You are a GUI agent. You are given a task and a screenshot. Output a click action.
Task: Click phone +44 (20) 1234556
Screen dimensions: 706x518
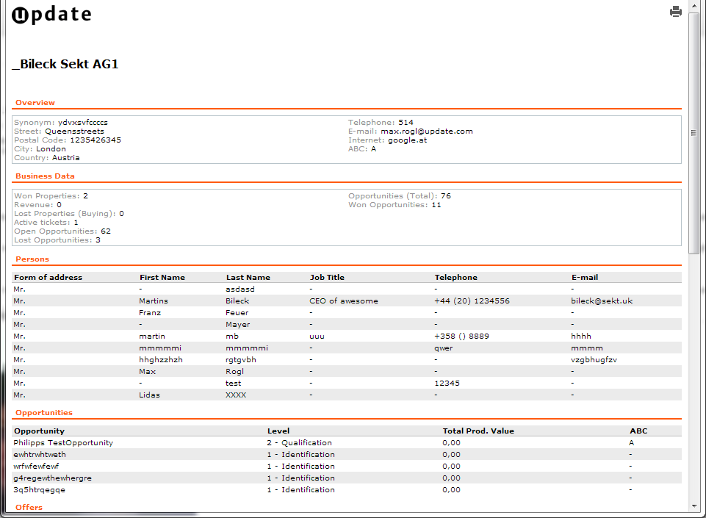click(472, 301)
